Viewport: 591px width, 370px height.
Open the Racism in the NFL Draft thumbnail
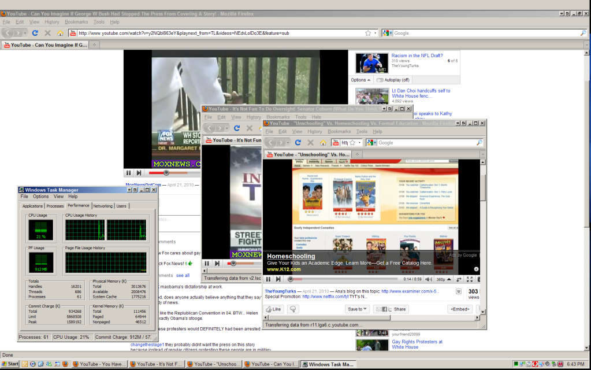click(x=371, y=63)
